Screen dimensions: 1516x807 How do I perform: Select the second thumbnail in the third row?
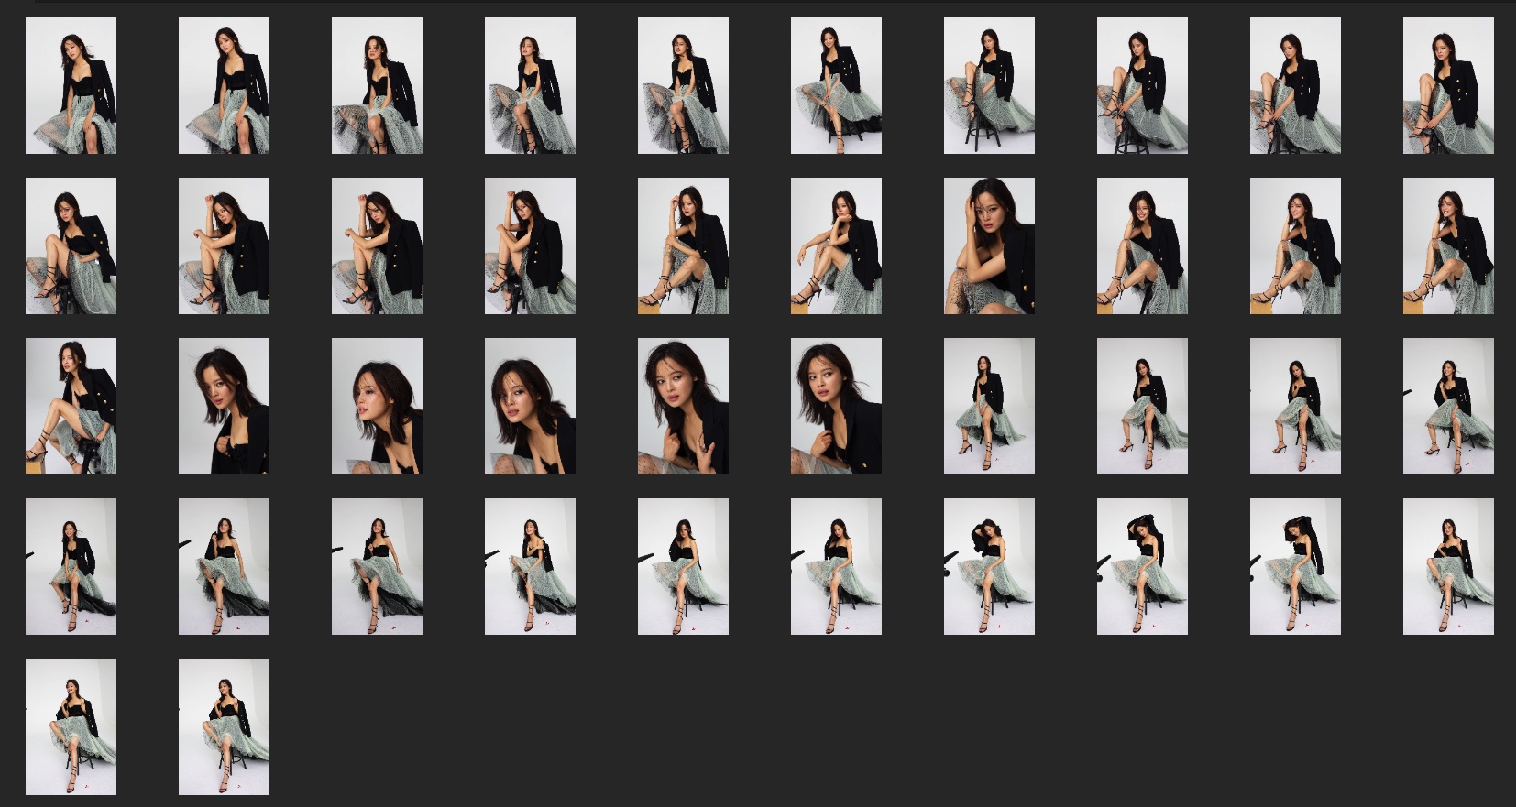[x=224, y=406]
